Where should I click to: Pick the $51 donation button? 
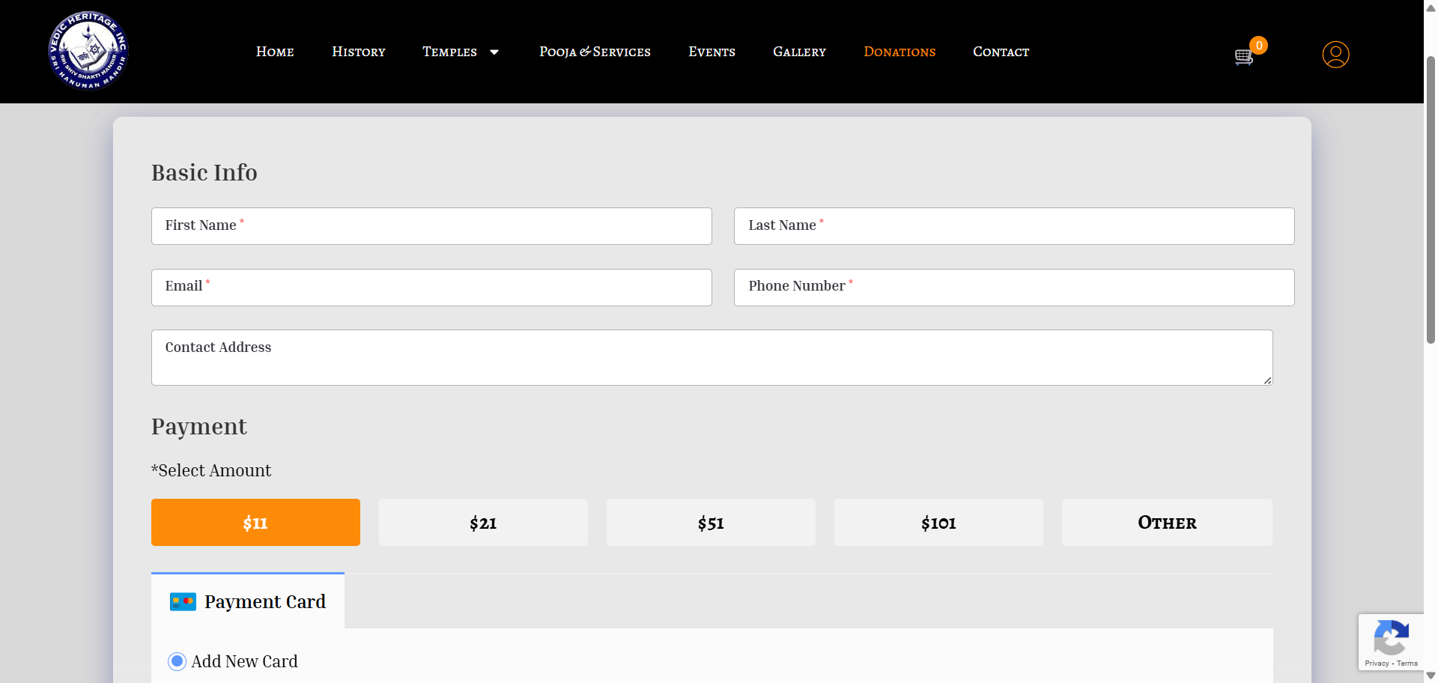pos(711,523)
